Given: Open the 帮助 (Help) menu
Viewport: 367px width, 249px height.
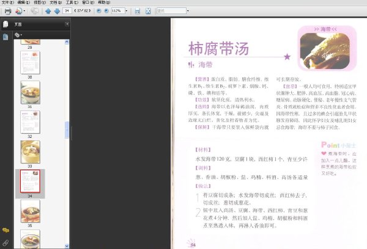Looking at the screenshot, I should 104,2.
